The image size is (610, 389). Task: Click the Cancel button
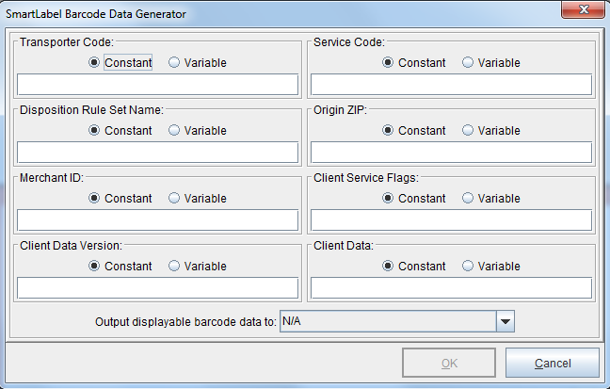[552, 364]
